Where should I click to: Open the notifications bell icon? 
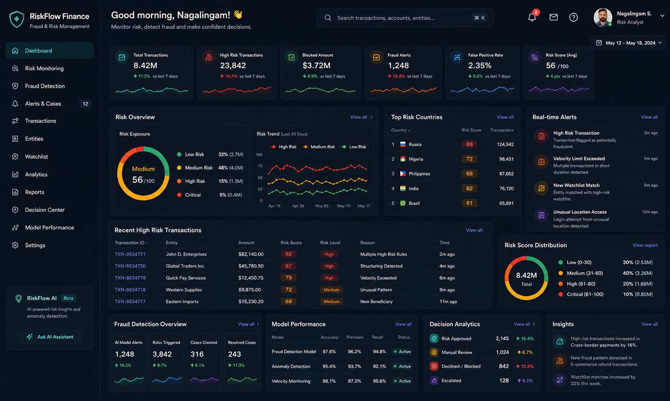pos(532,18)
